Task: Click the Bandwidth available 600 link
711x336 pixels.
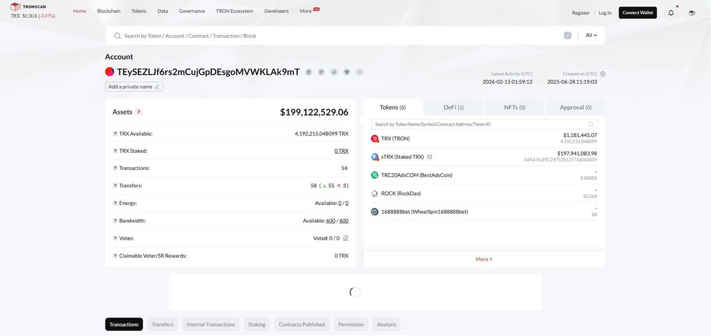Action: pyautogui.click(x=331, y=220)
